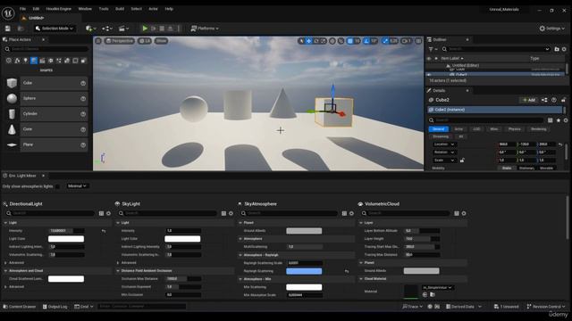
Task: Enable Only show atmospheric lights checkbox
Action: 57,186
